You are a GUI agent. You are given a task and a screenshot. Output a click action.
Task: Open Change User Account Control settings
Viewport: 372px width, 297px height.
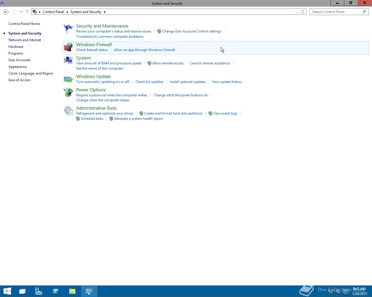click(192, 31)
